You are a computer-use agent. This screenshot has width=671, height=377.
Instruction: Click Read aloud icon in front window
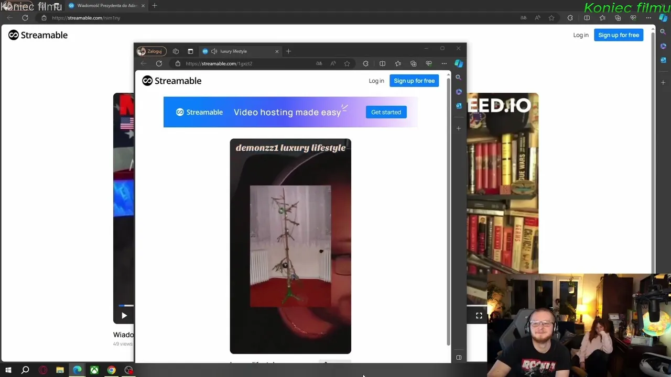tap(333, 63)
